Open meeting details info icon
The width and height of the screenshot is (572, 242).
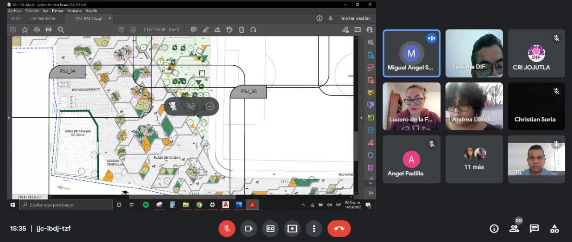[494, 229]
